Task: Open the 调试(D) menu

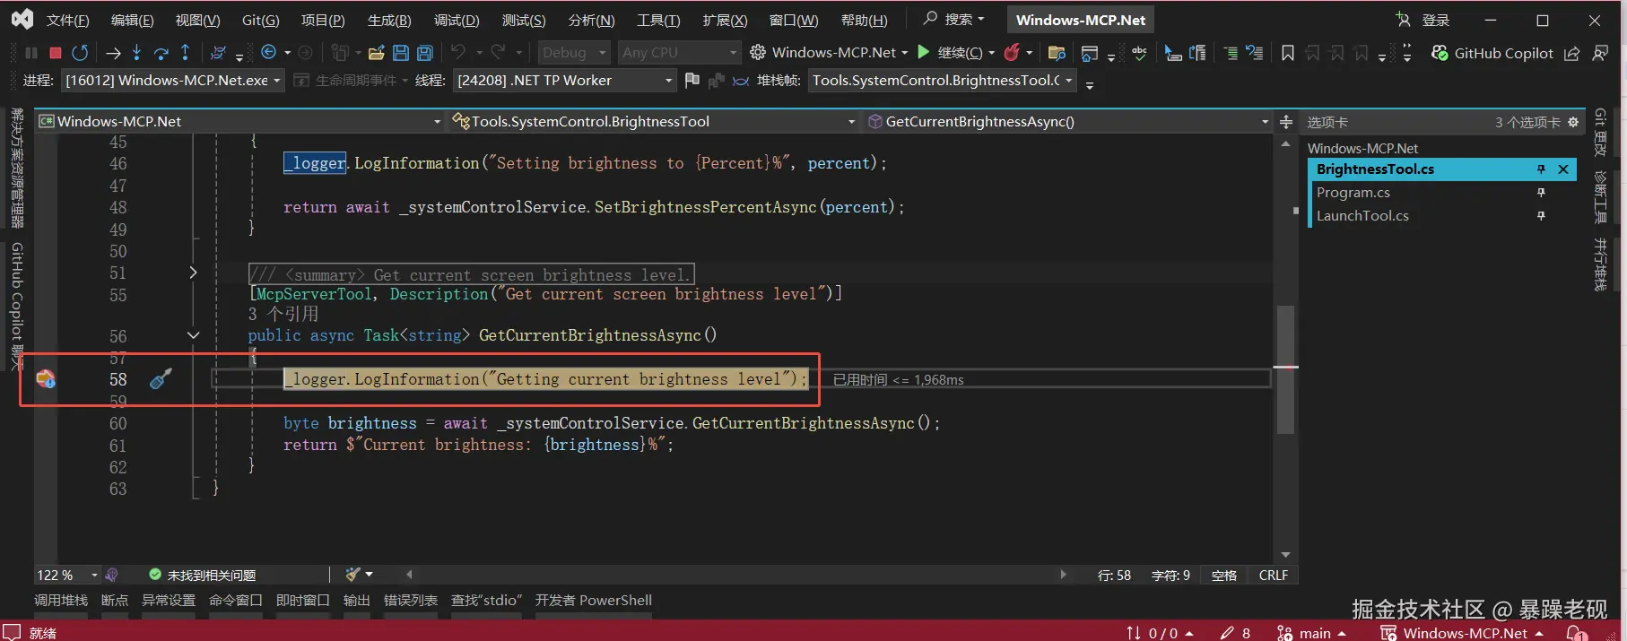Action: point(457,20)
